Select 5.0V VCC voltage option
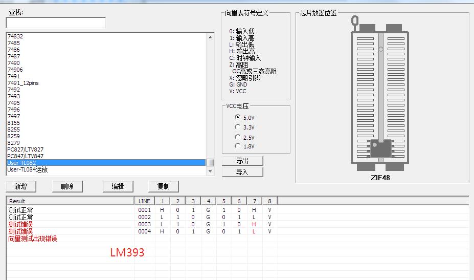Image resolution: width=474 pixels, height=280 pixels. coord(237,117)
